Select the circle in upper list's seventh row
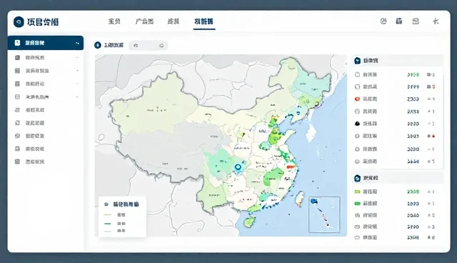The image size is (457, 263). pyautogui.click(x=357, y=149)
